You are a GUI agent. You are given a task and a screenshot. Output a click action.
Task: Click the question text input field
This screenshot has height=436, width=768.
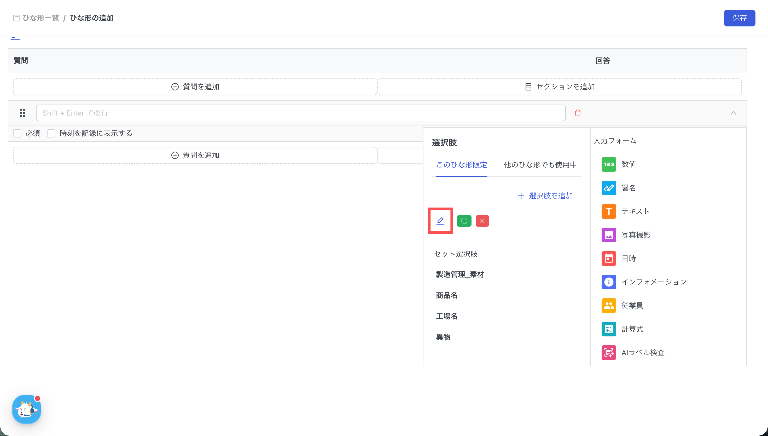coord(300,113)
